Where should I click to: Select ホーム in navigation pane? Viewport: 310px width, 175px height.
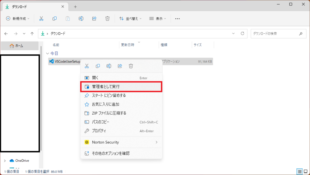(x=20, y=46)
